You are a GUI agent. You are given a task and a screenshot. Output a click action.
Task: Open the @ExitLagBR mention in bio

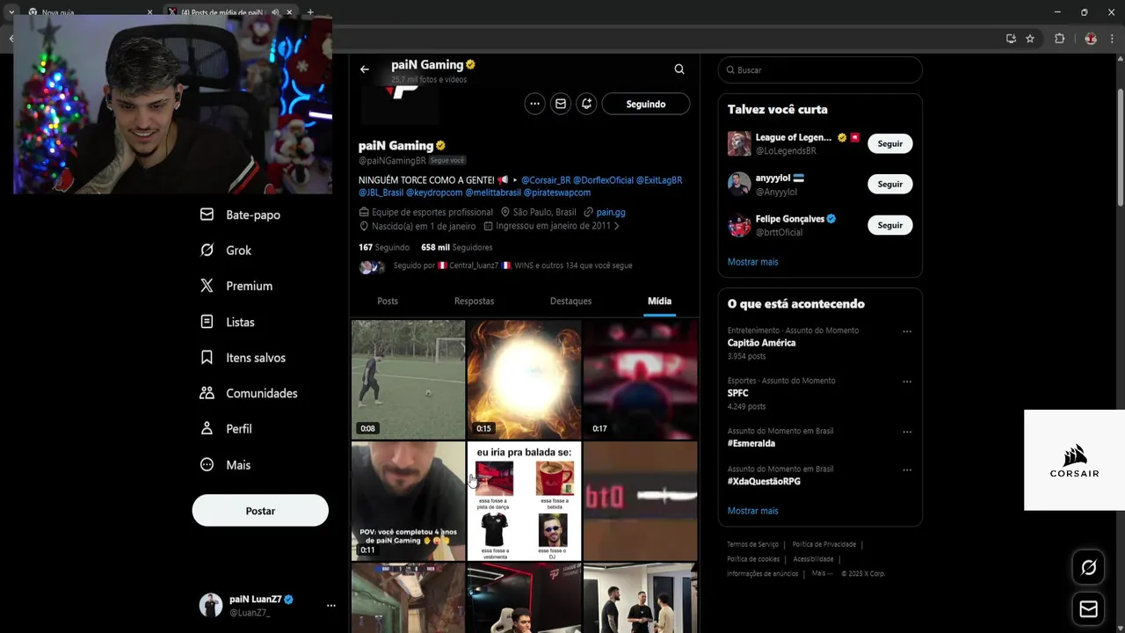659,180
